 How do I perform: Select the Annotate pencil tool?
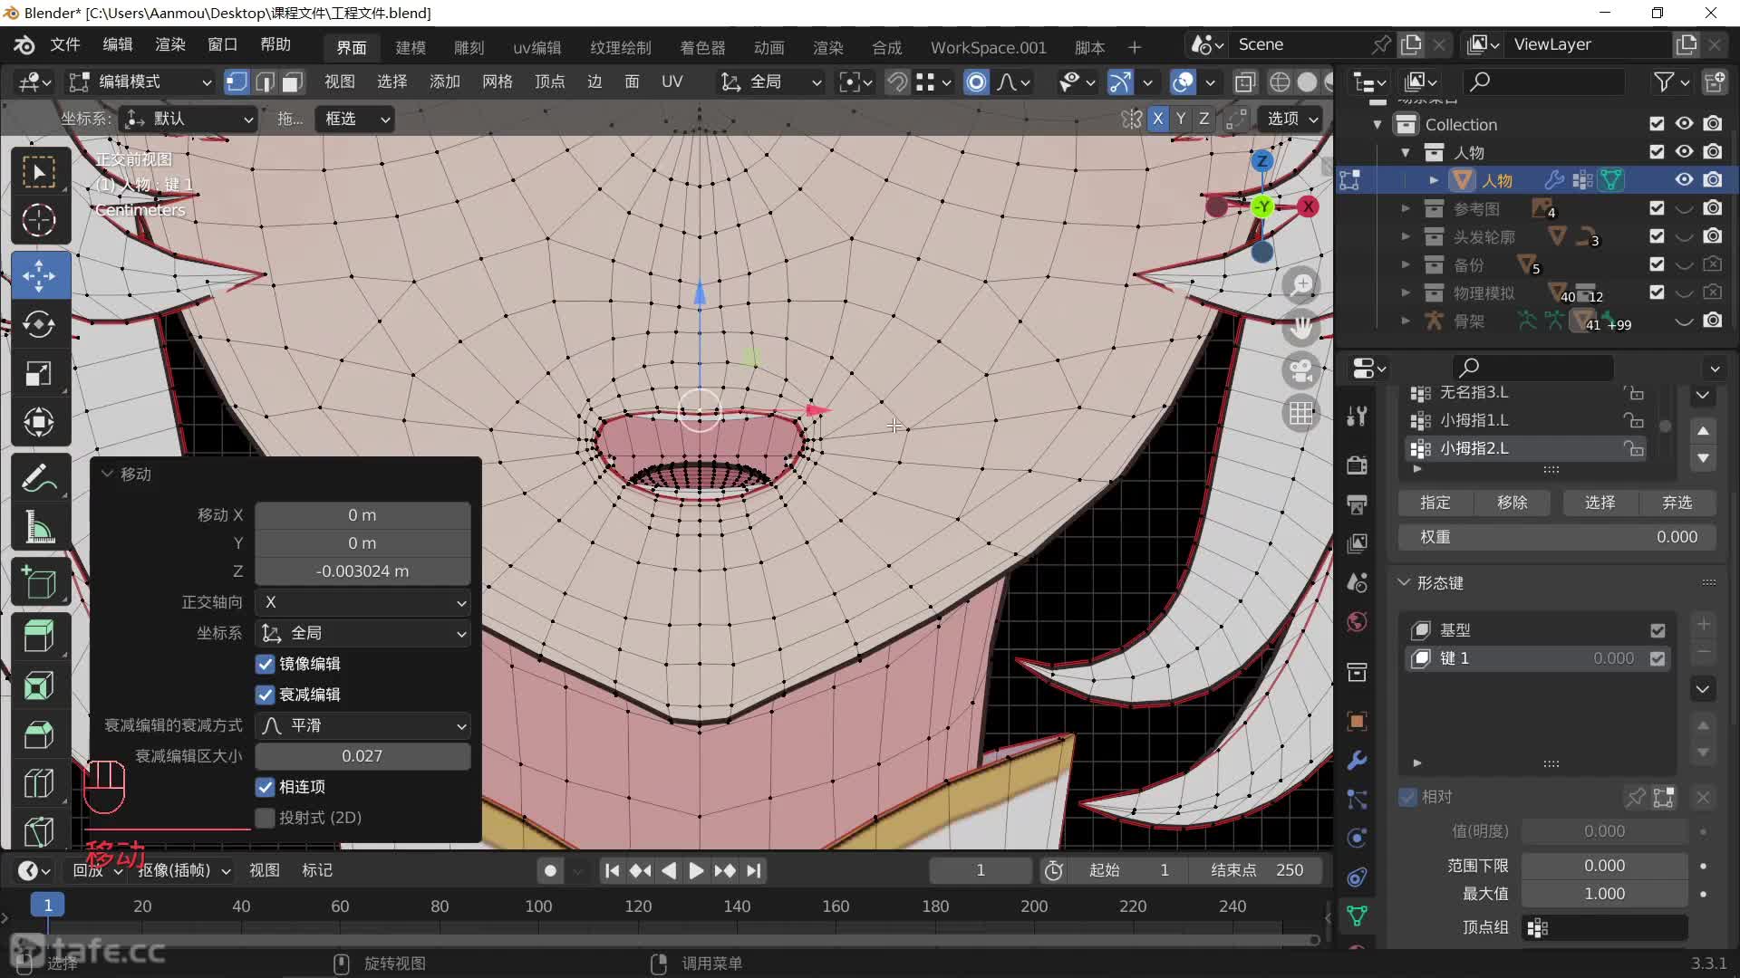[x=39, y=477]
